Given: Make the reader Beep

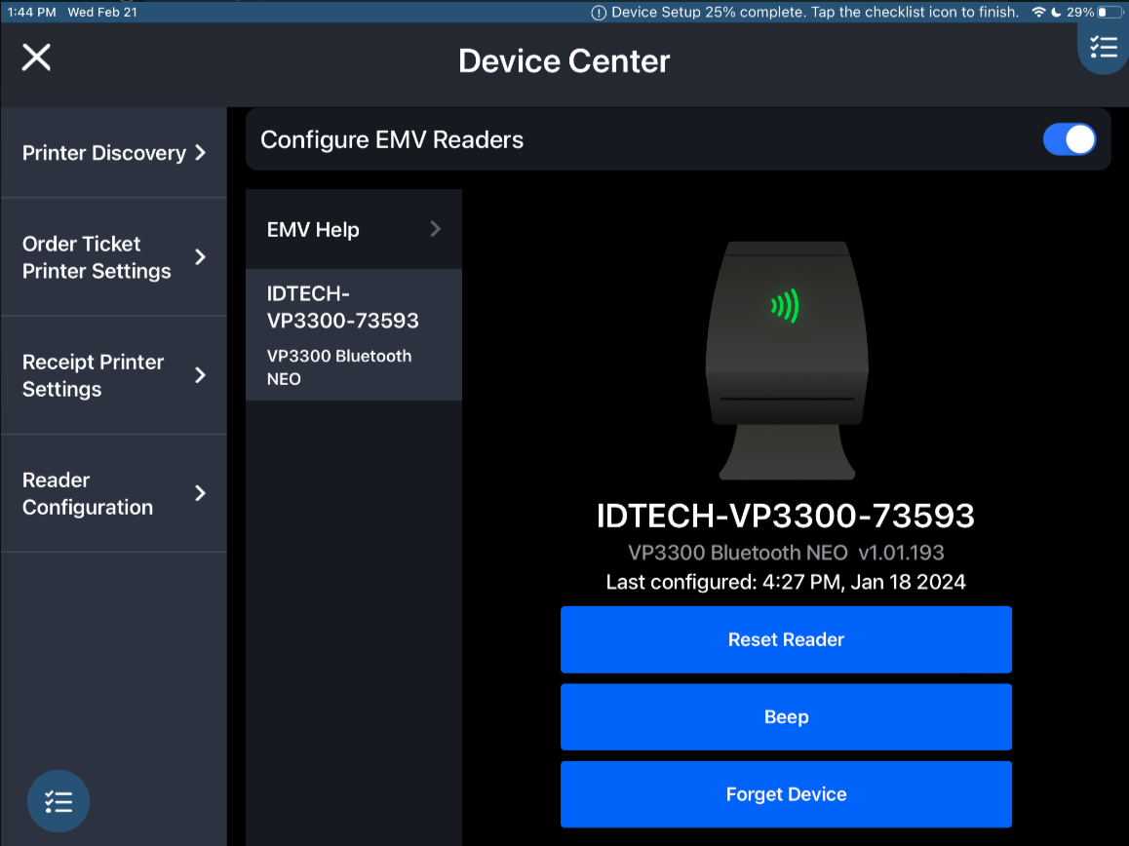Looking at the screenshot, I should [786, 716].
